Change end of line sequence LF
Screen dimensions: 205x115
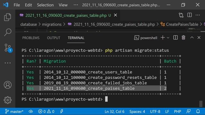(x=167, y=111)
